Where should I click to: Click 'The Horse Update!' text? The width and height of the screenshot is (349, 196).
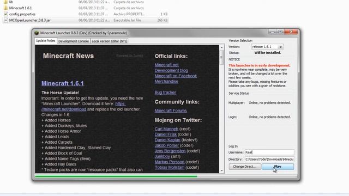(x=61, y=93)
